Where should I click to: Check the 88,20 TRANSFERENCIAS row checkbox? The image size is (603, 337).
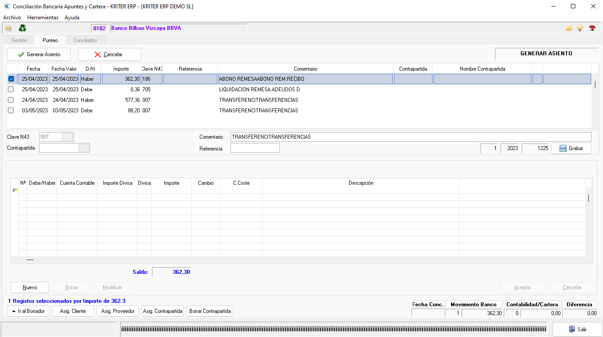pos(11,111)
